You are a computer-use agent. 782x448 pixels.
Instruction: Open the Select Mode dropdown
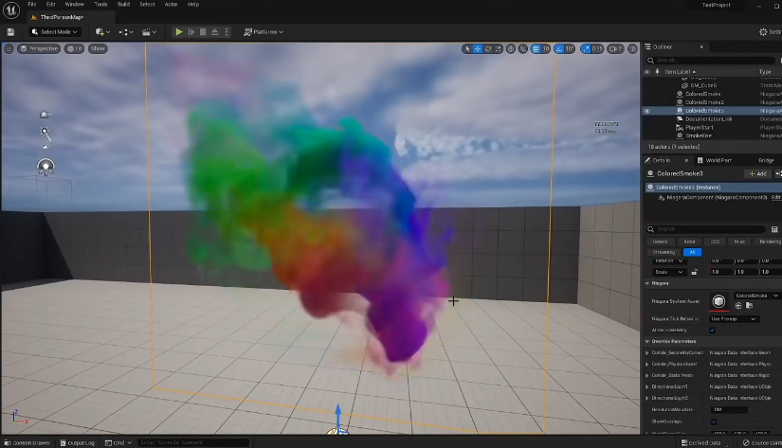pyautogui.click(x=55, y=32)
